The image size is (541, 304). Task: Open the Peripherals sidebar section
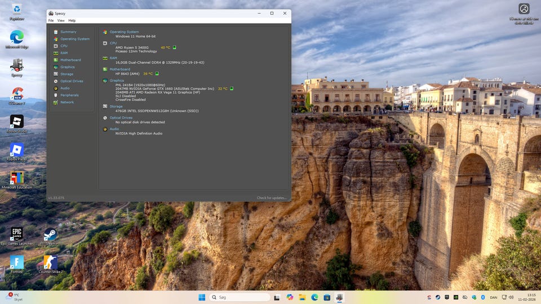[69, 95]
